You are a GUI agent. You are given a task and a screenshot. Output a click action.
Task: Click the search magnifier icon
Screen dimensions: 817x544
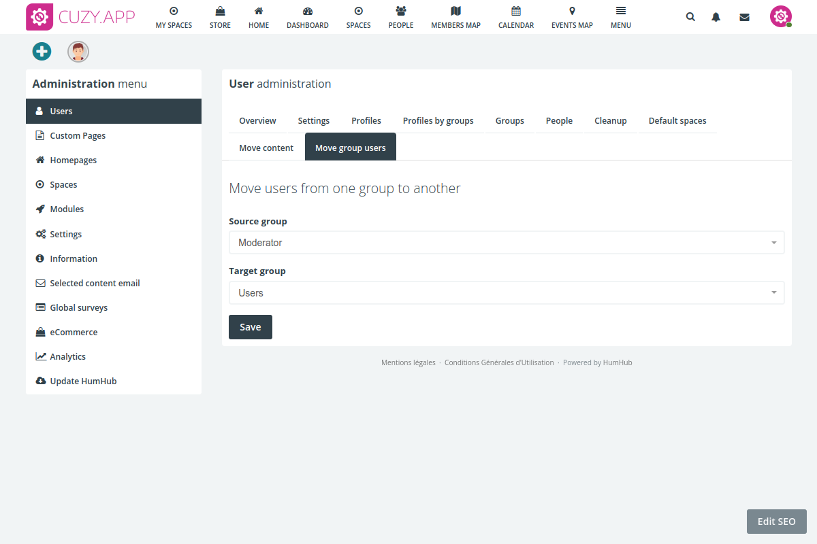[x=690, y=17]
